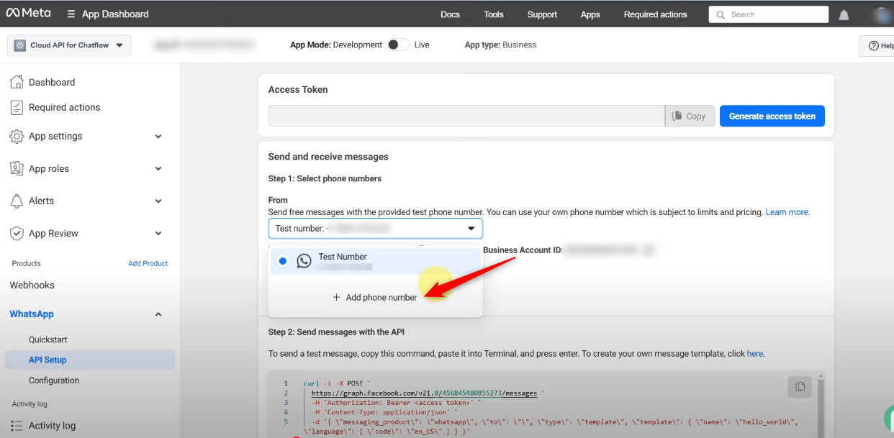Click the copy icon on the code block
The width and height of the screenshot is (894, 438).
point(800,386)
